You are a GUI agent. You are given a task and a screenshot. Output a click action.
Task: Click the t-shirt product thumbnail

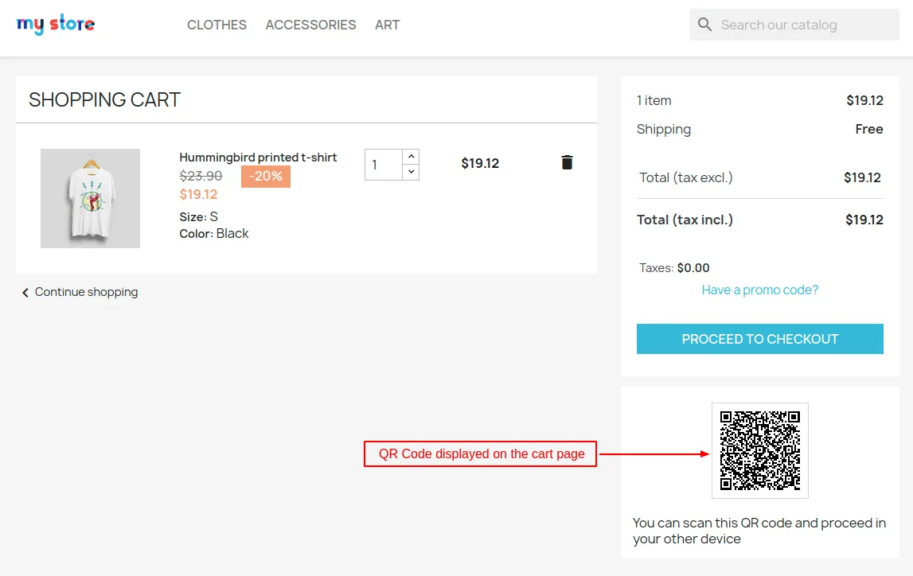tap(90, 197)
